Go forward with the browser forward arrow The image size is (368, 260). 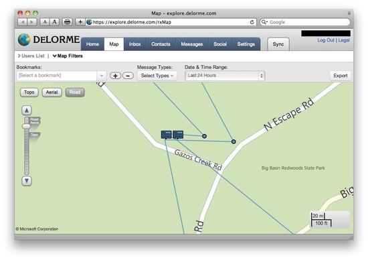pyautogui.click(x=32, y=22)
